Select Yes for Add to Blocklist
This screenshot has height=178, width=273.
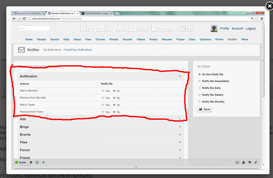103,91
